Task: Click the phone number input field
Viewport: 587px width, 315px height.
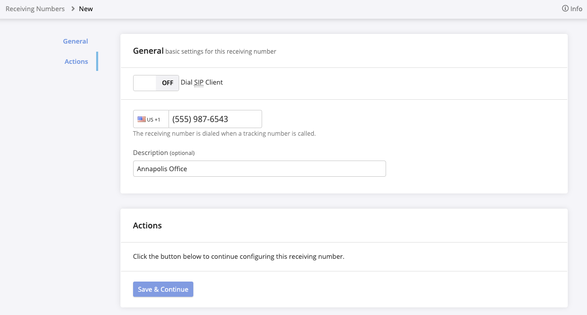Action: (x=215, y=120)
